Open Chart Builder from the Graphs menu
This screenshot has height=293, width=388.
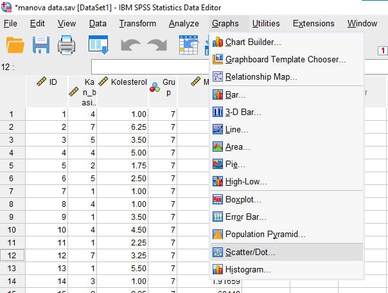[253, 42]
